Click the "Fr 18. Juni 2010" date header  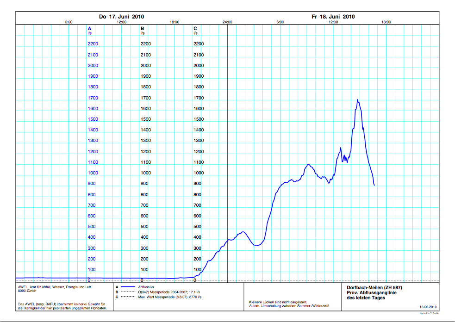click(333, 17)
